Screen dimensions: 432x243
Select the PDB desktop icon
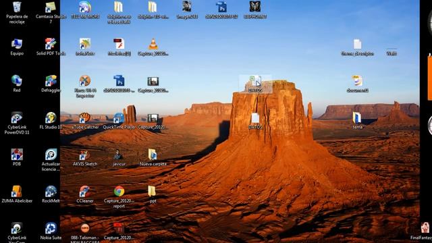(x=17, y=155)
